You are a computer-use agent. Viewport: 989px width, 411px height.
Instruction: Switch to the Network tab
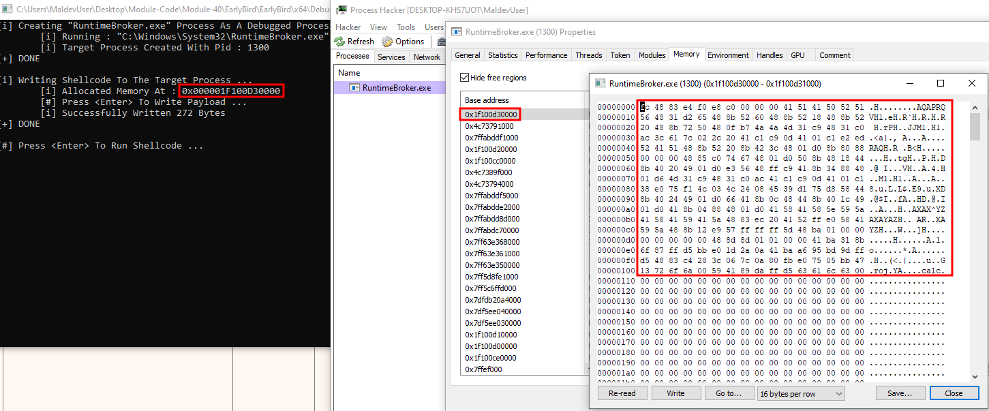click(x=427, y=57)
